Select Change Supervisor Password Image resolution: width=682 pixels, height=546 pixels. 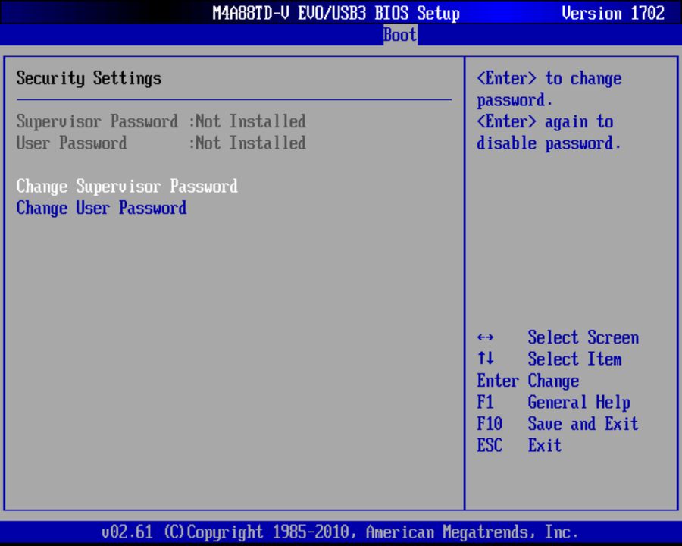[x=126, y=186]
